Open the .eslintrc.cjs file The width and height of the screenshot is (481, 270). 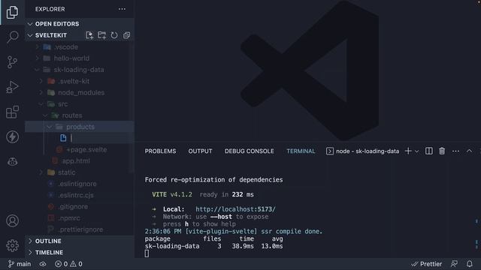(x=80, y=195)
